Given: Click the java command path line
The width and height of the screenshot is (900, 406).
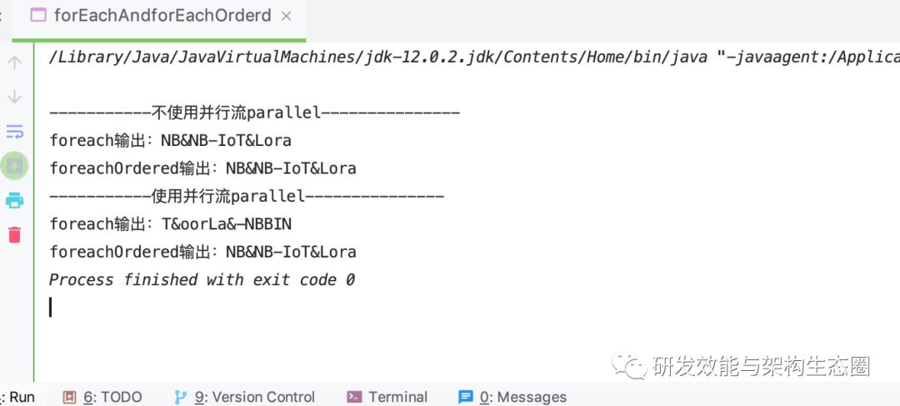Looking at the screenshot, I should [x=474, y=58].
